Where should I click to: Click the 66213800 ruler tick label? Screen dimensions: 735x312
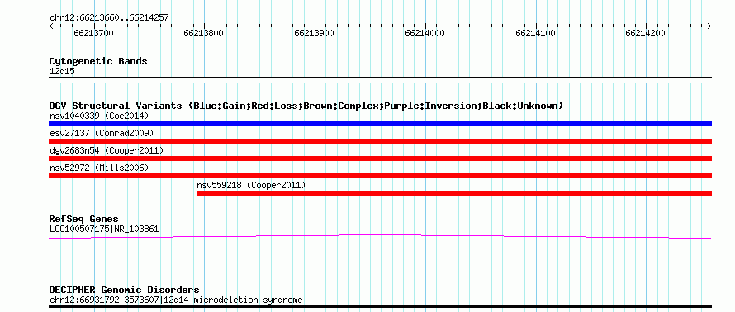[x=204, y=33]
